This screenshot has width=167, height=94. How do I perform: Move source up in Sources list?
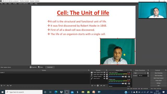tap(101, 86)
